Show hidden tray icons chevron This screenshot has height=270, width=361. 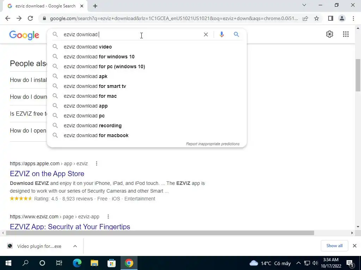(x=298, y=263)
